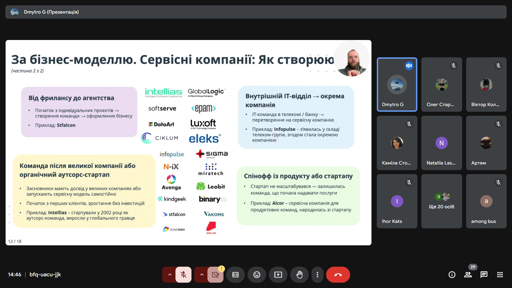Click the ZONE3000 logo on slide

click(174, 229)
